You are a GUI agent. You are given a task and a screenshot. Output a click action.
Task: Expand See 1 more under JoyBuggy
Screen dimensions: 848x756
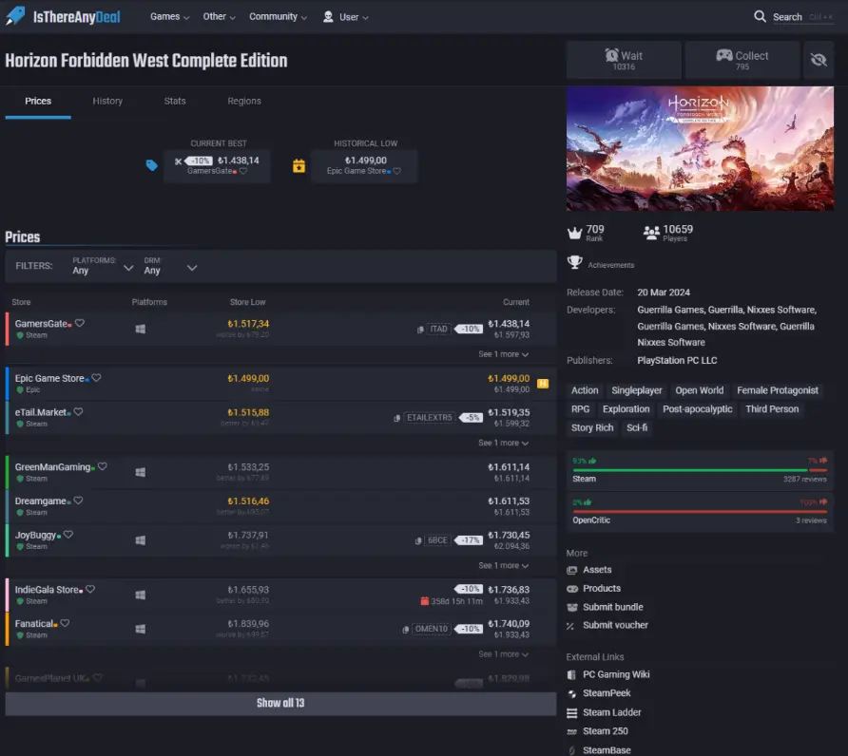coord(504,566)
